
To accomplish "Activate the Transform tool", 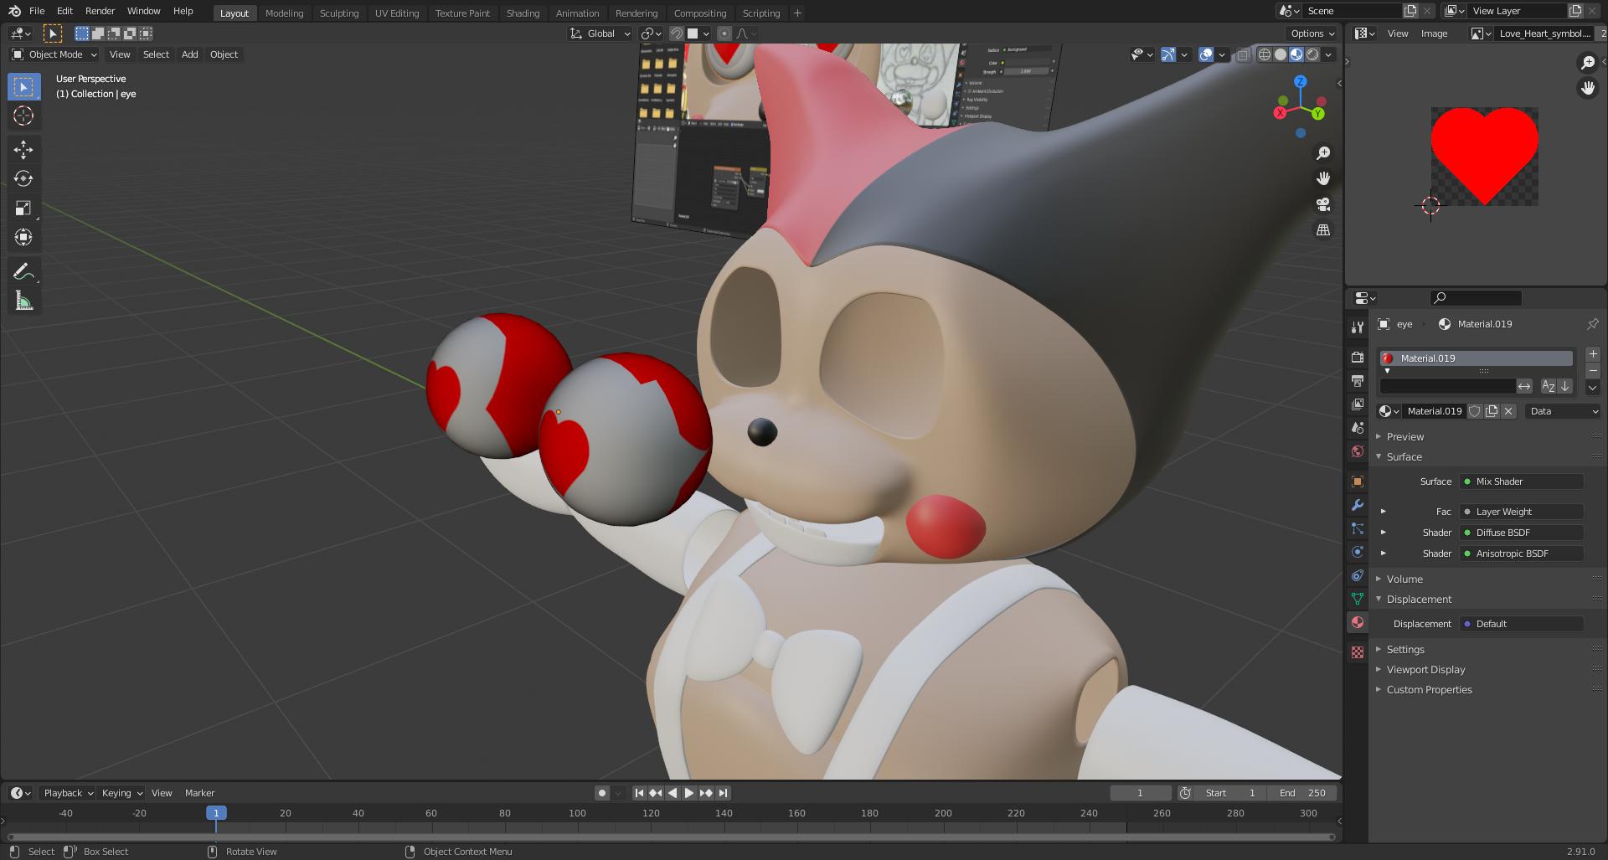I will click(23, 238).
